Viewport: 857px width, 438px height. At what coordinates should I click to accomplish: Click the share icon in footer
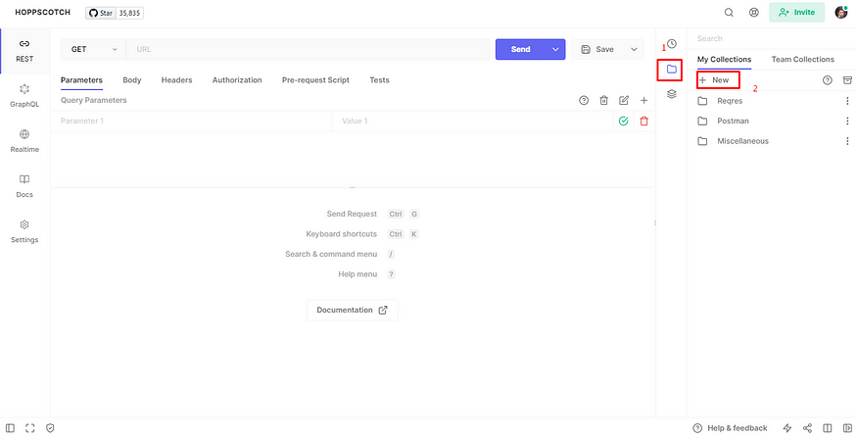(807, 428)
